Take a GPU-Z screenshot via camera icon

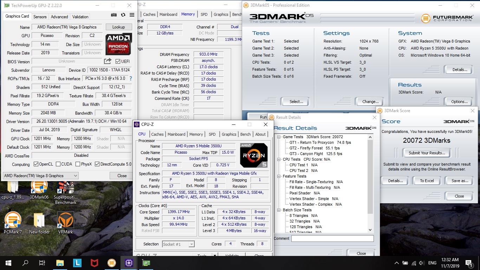click(114, 15)
